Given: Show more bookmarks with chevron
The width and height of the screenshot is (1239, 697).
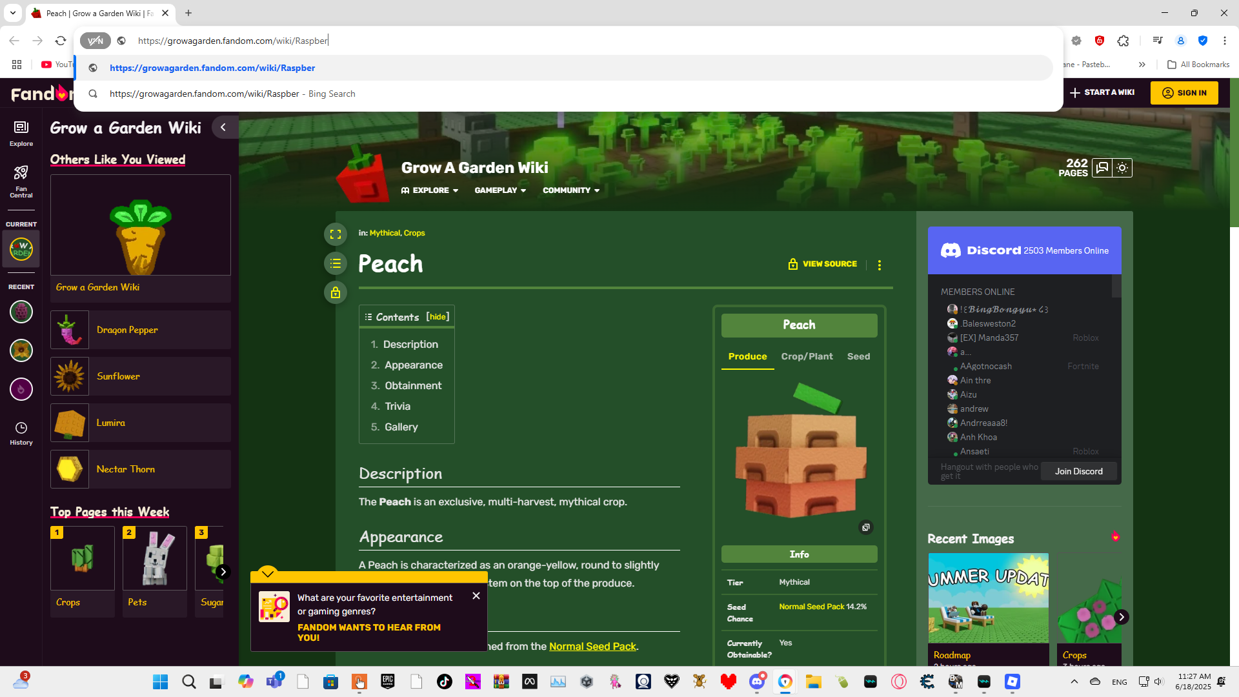Looking at the screenshot, I should [x=1142, y=65].
